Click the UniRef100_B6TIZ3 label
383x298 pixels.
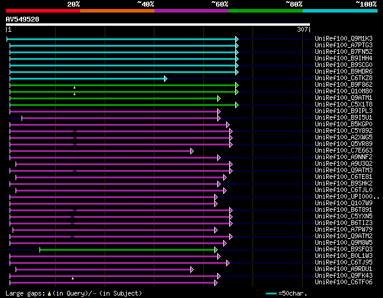pyautogui.click(x=344, y=223)
